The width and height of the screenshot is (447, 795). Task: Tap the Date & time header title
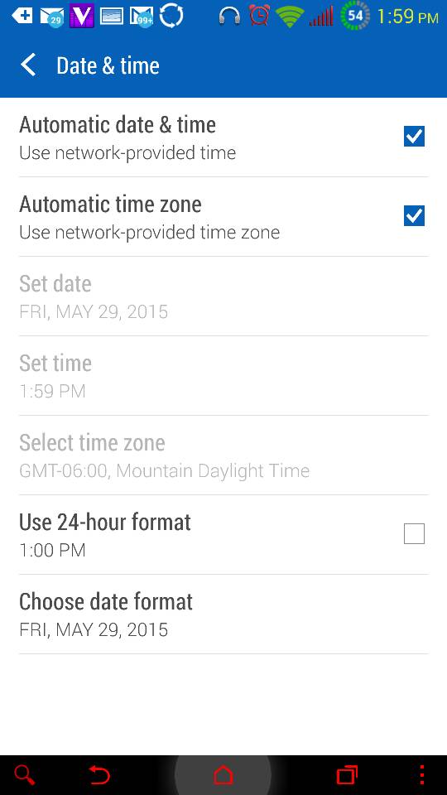click(x=108, y=66)
